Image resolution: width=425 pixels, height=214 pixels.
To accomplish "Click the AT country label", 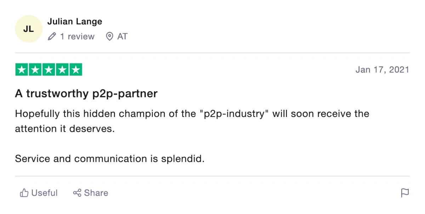I will [122, 36].
